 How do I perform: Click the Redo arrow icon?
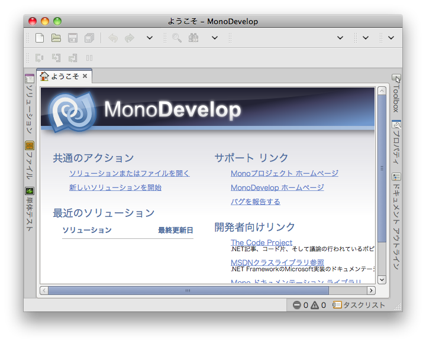click(x=130, y=38)
